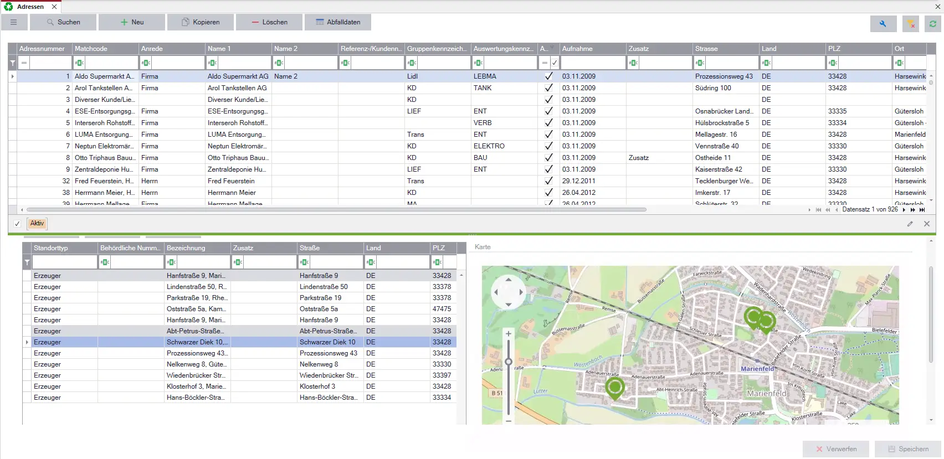Edit the active filter with pencil icon
Image resolution: width=944 pixels, height=459 pixels.
tap(910, 224)
